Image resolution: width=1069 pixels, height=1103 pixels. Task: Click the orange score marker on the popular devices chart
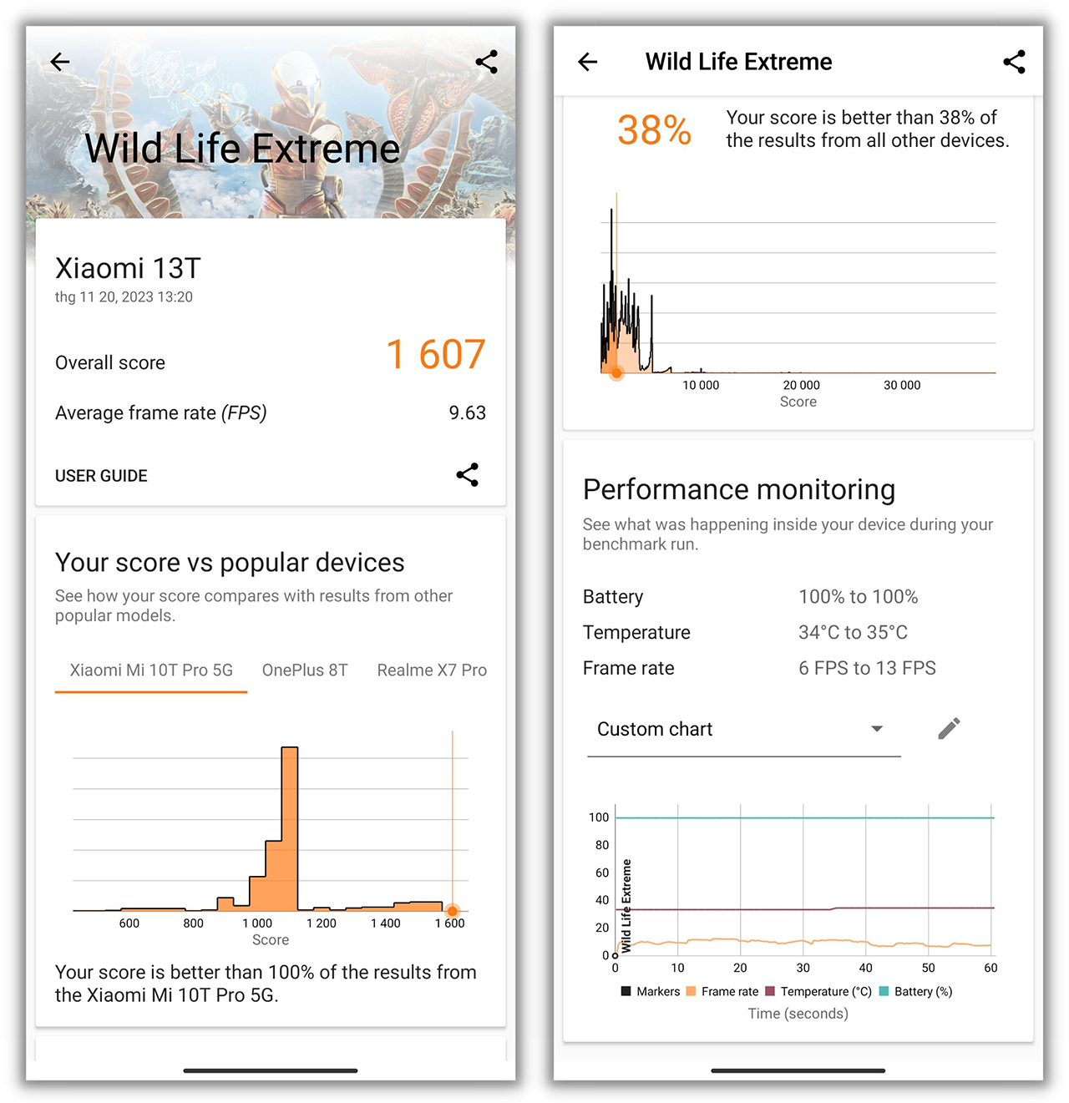coord(452,910)
